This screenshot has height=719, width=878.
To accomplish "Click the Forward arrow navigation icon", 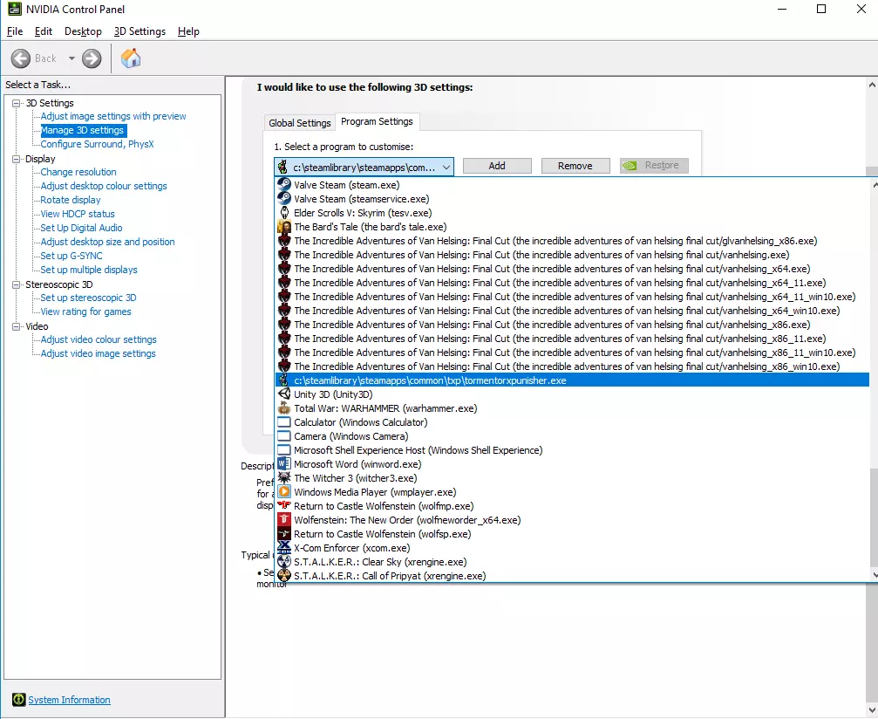I will point(92,58).
